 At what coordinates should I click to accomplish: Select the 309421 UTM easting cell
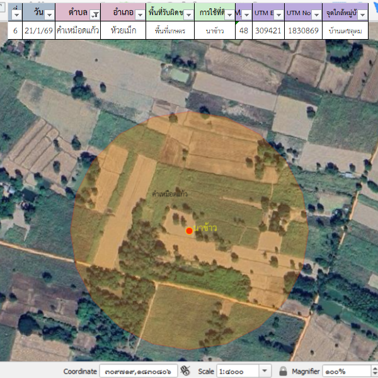268,30
